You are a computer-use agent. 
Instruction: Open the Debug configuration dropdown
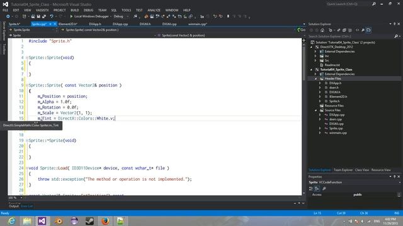[x=128, y=16]
